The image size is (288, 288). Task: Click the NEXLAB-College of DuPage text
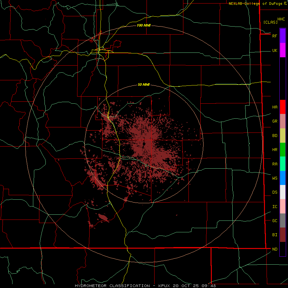click(x=255, y=4)
